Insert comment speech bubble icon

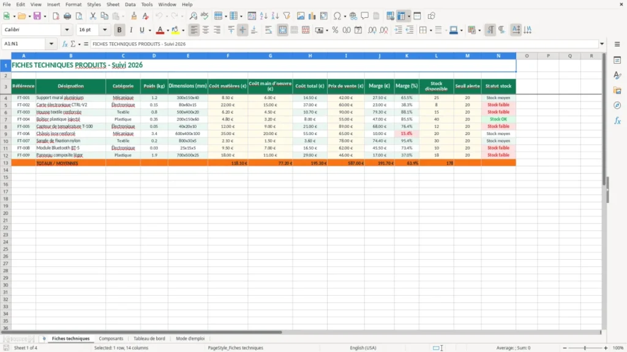tap(365, 16)
